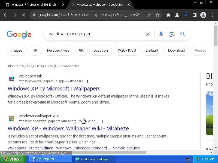
Task: Select the 1920x1080 filter chip
Action: [x=127, y=50]
